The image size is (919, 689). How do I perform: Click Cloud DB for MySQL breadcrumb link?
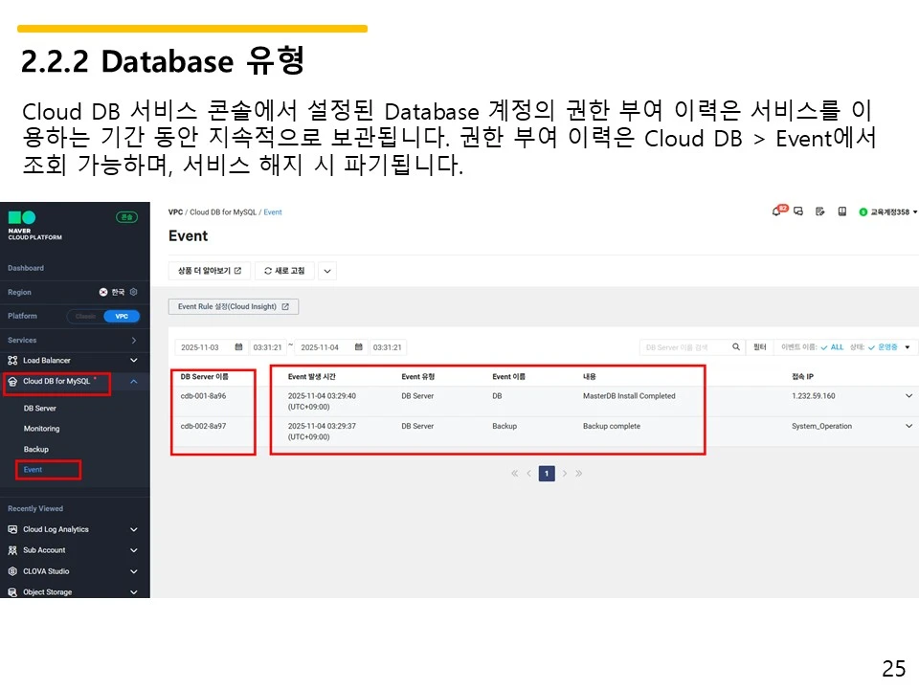(x=223, y=212)
